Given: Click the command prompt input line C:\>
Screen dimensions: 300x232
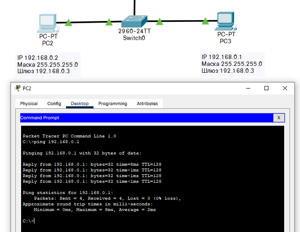Looking at the screenshot, I should tap(29, 221).
